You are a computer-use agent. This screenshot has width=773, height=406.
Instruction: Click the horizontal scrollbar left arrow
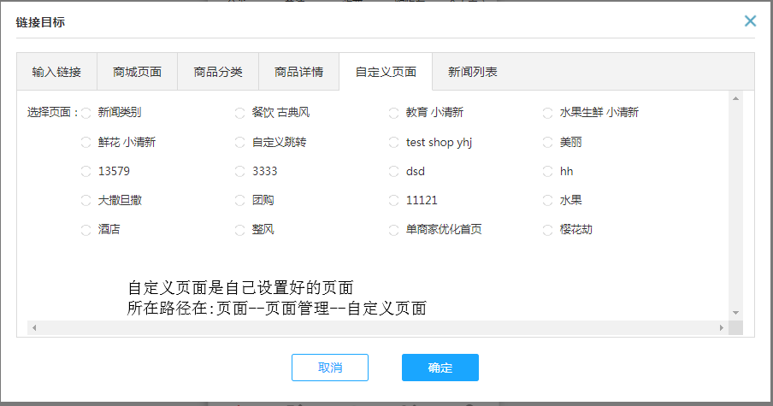[34, 328]
